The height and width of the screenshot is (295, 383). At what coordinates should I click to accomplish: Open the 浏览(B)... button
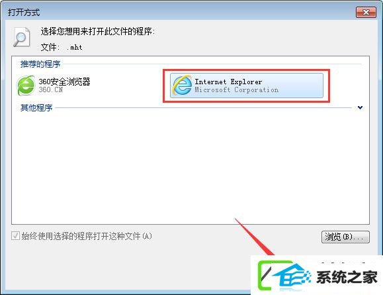tap(345, 237)
